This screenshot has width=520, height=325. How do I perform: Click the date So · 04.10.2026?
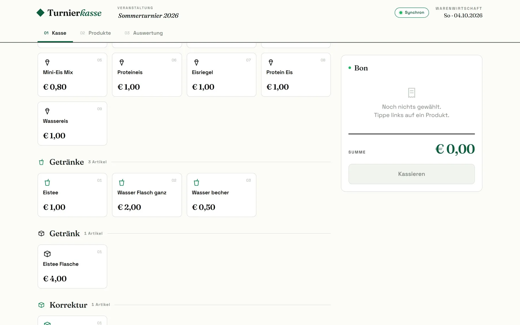(463, 16)
